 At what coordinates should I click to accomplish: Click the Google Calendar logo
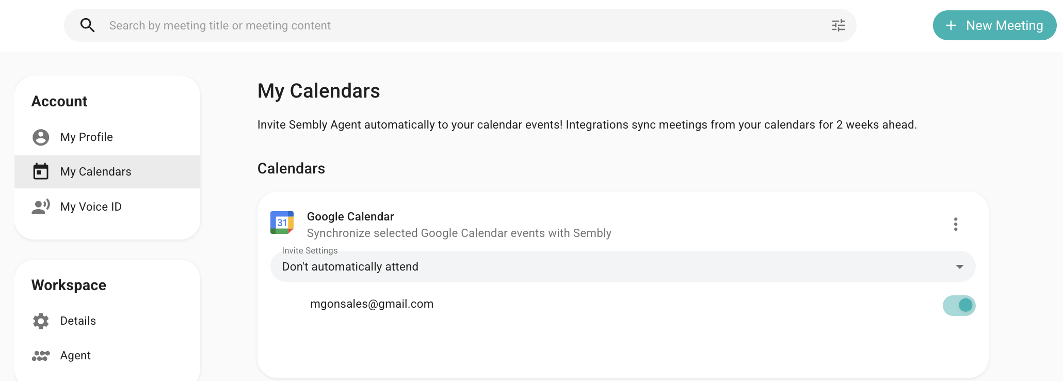click(x=282, y=223)
